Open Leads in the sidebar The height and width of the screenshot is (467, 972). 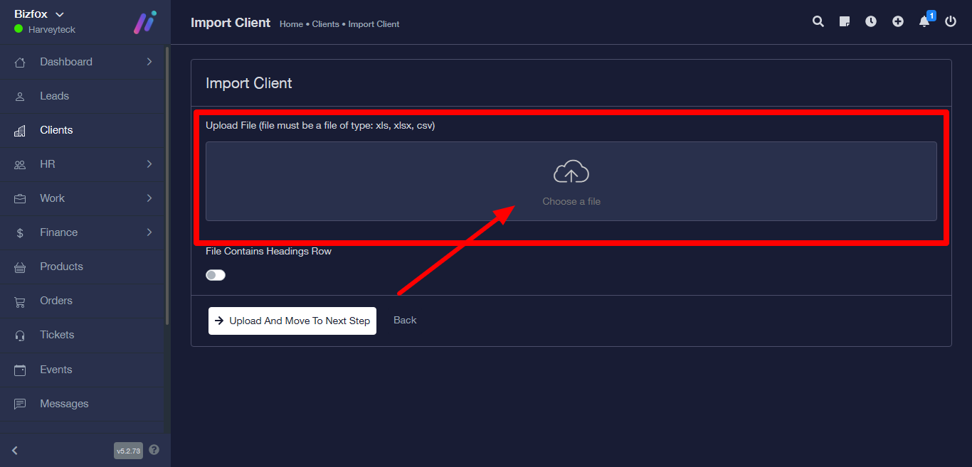54,96
